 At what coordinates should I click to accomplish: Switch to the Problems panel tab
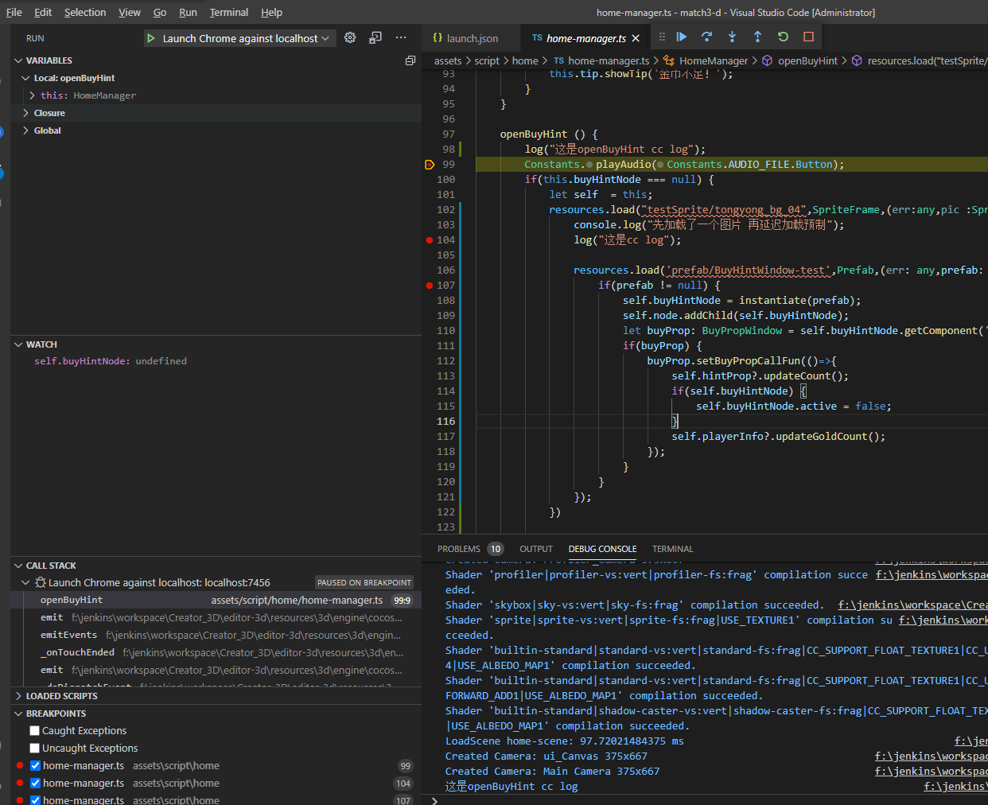click(x=459, y=549)
